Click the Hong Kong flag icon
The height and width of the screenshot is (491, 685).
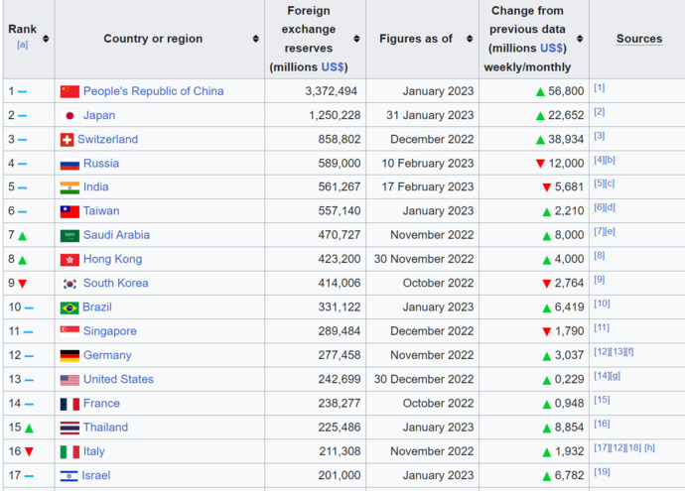[69, 260]
